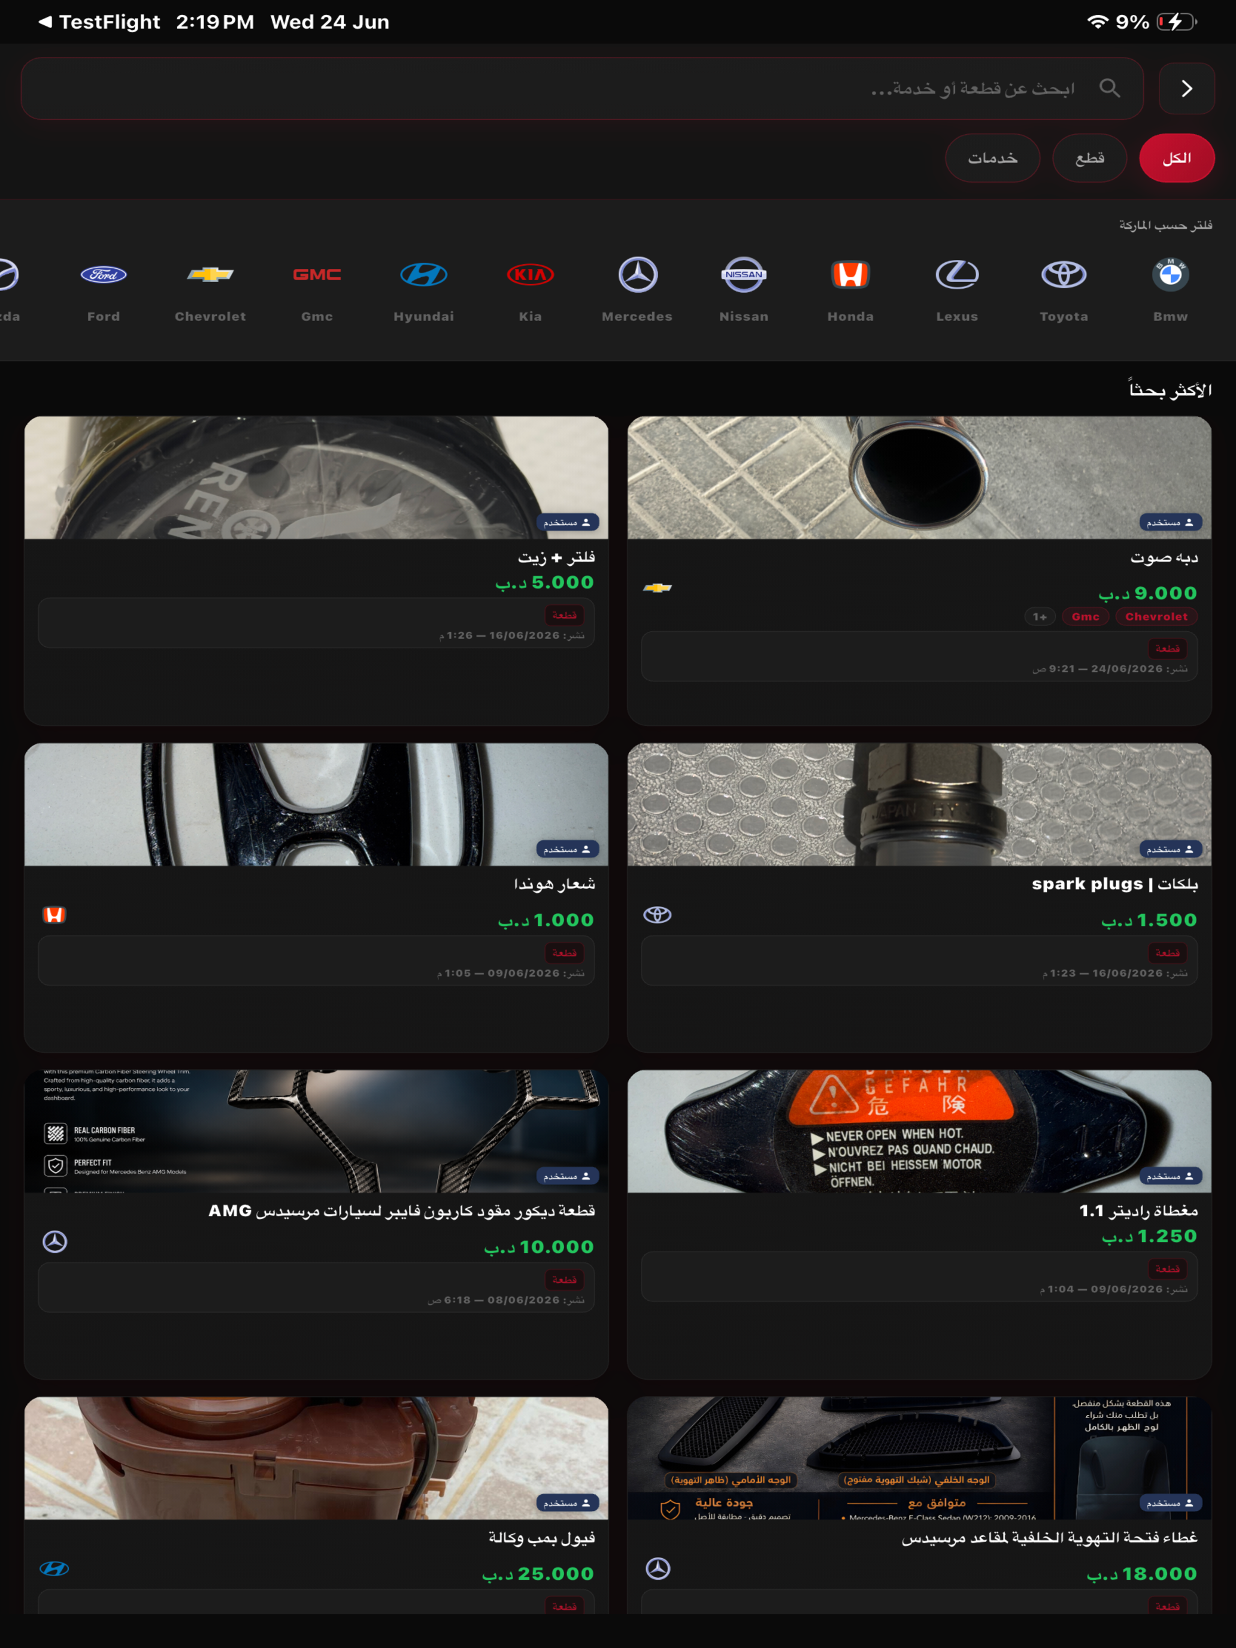This screenshot has height=1648, width=1236.
Task: Tap the battery charging indicator
Action: 1176,22
